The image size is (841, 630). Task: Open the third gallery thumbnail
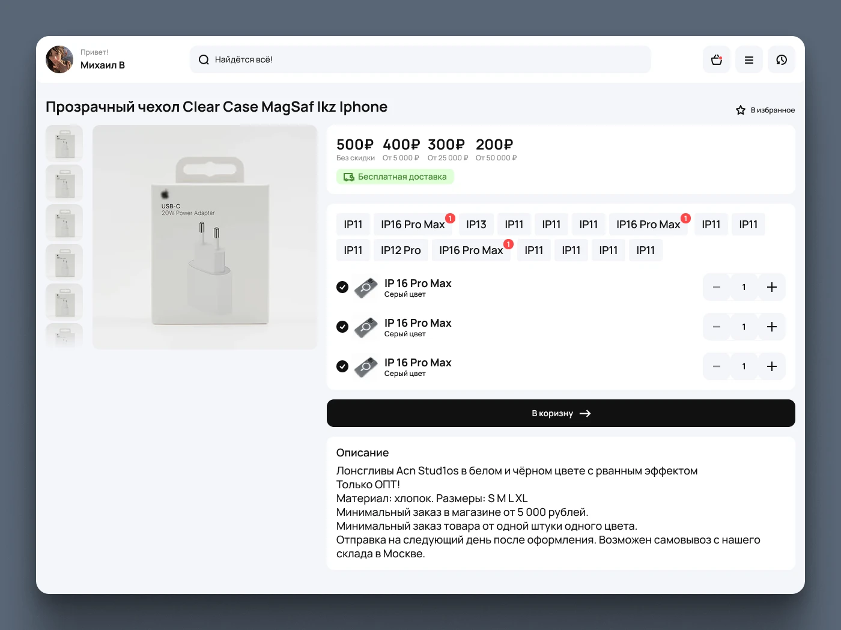coord(64,222)
